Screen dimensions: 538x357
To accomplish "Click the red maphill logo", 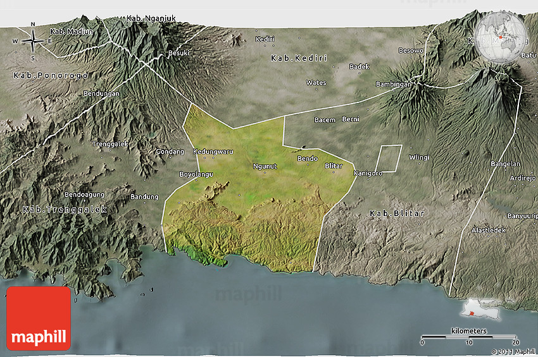I will (x=39, y=318).
